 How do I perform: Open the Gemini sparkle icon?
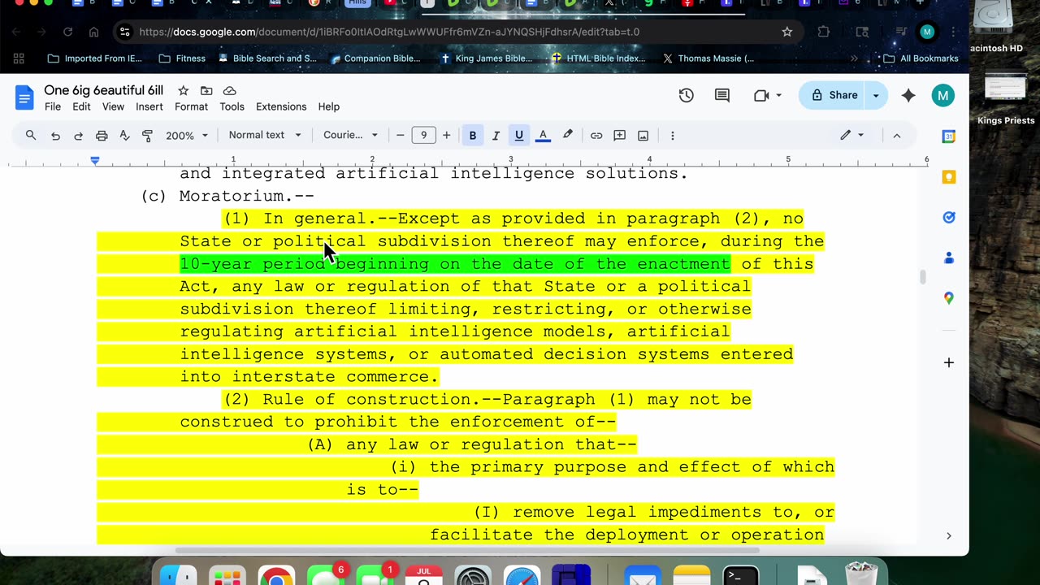click(908, 95)
